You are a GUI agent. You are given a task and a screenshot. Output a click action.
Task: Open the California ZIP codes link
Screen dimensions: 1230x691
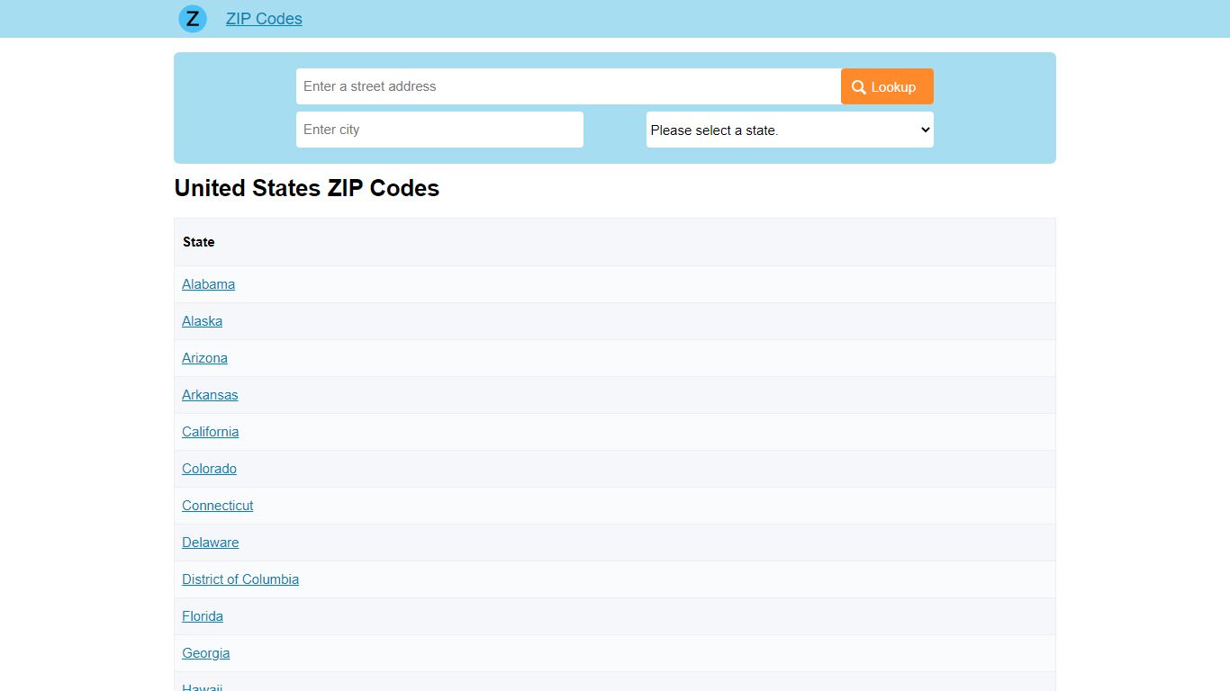(x=210, y=432)
